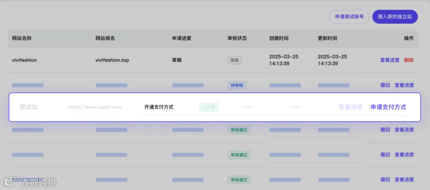Click the 网站域名 column header
This screenshot has width=430, height=190.
point(105,38)
